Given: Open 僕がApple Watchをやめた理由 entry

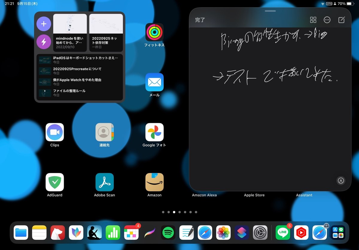Looking at the screenshot, I should (x=80, y=82).
